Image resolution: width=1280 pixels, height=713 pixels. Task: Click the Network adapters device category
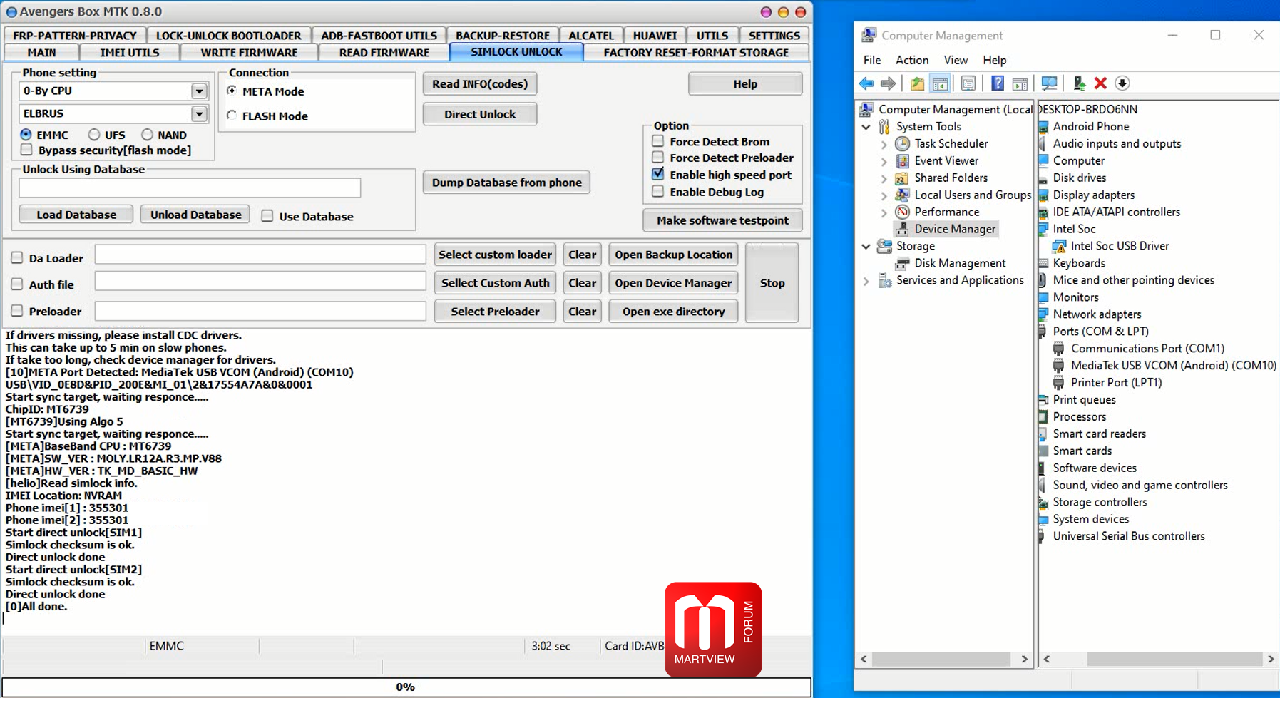(1097, 314)
